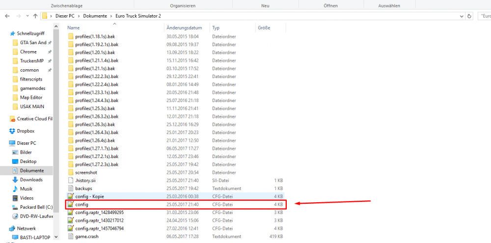Click Dokumente in the address breadcrumb
Screen dimensions: 491x243
(95, 16)
